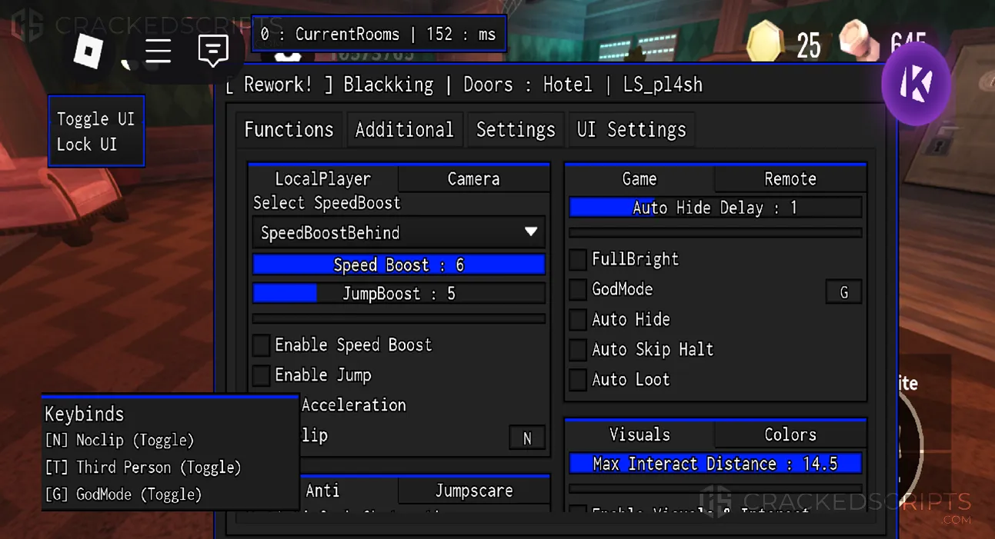Enable the FullBright checkbox

(x=578, y=259)
